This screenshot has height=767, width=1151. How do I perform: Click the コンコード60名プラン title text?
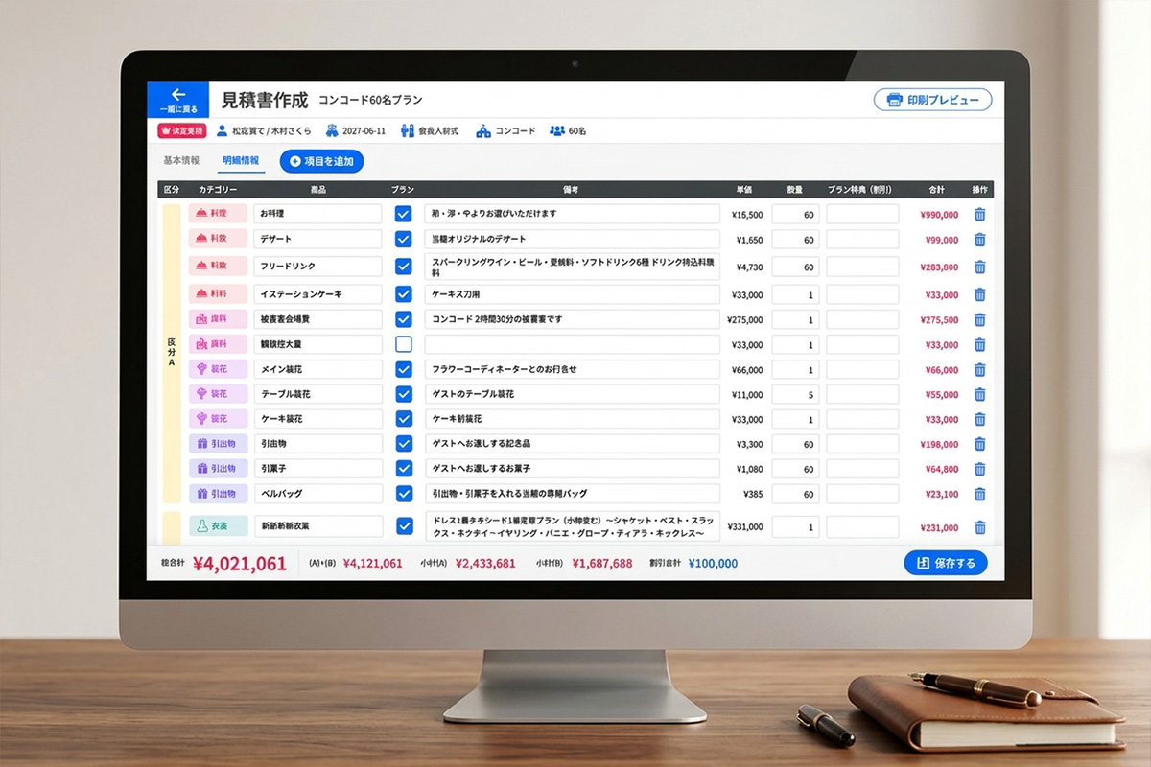pyautogui.click(x=370, y=100)
